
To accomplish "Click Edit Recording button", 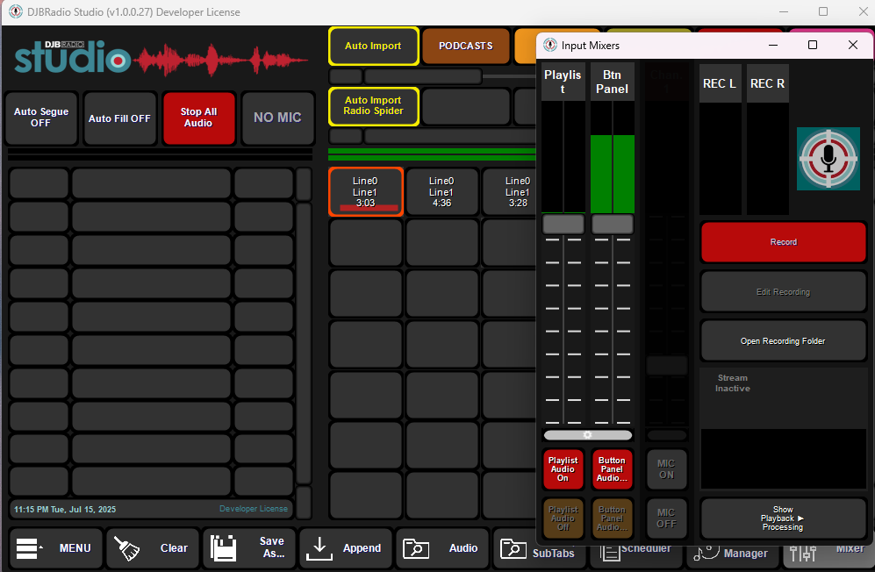I will click(x=784, y=292).
